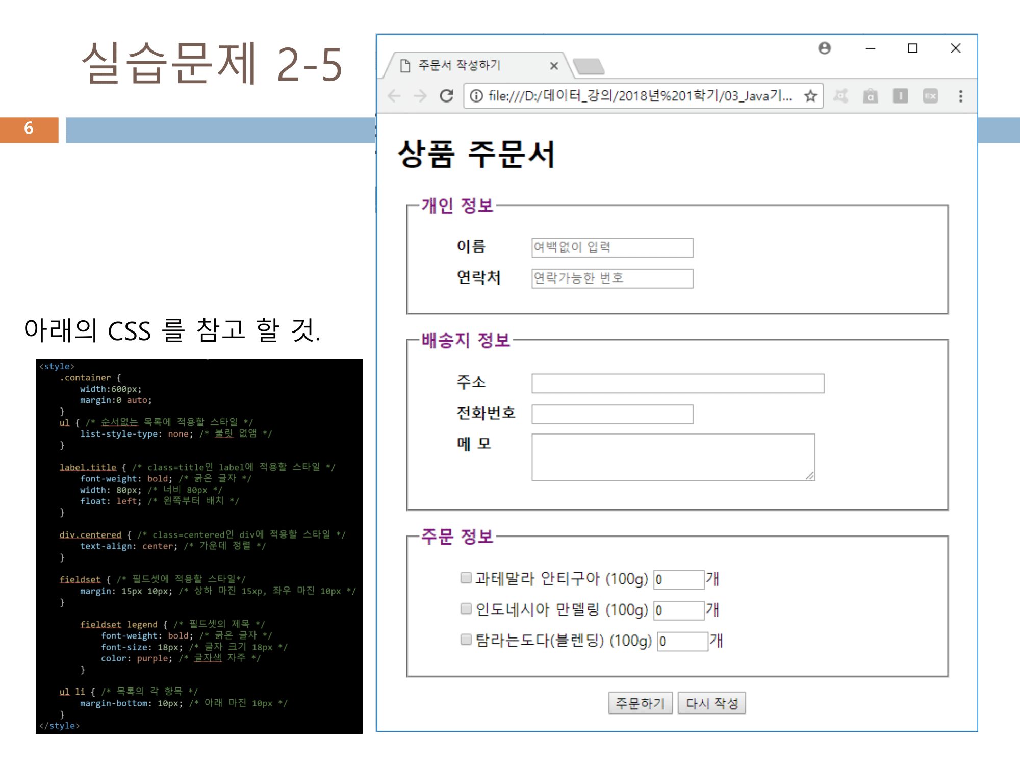
Task: Check the 과테말라 안티구아 (100g) checkbox
Action: [466, 577]
